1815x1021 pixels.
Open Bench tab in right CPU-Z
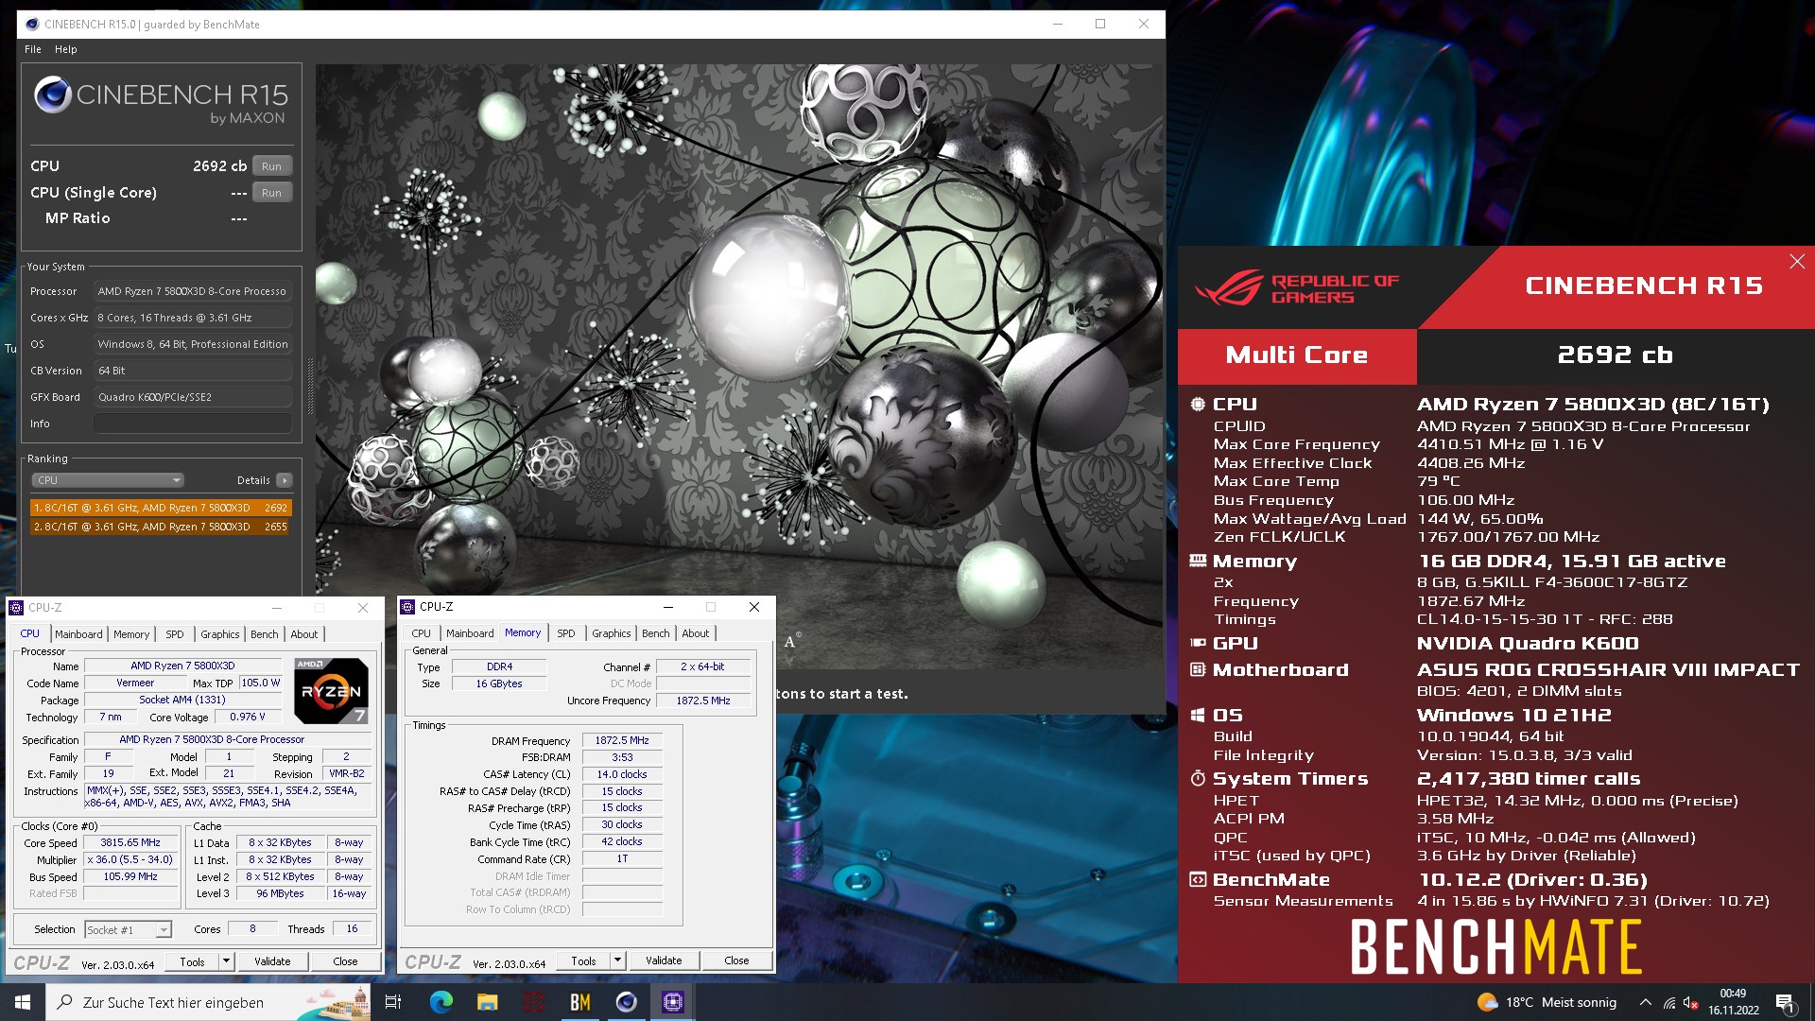[656, 633]
